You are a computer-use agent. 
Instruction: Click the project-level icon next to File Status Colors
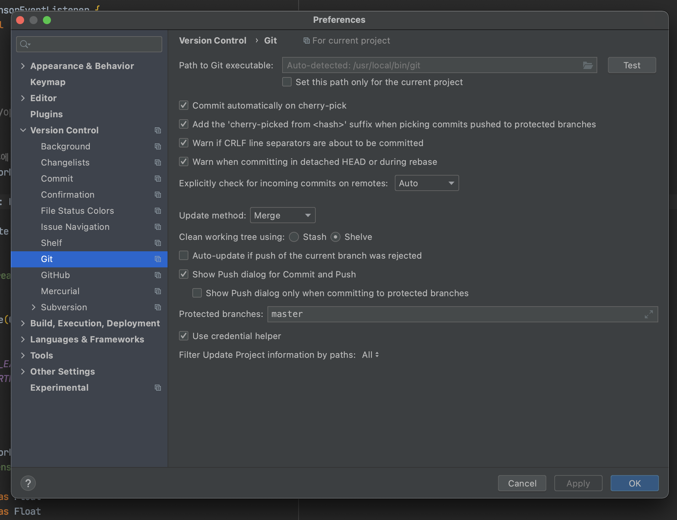(x=158, y=211)
